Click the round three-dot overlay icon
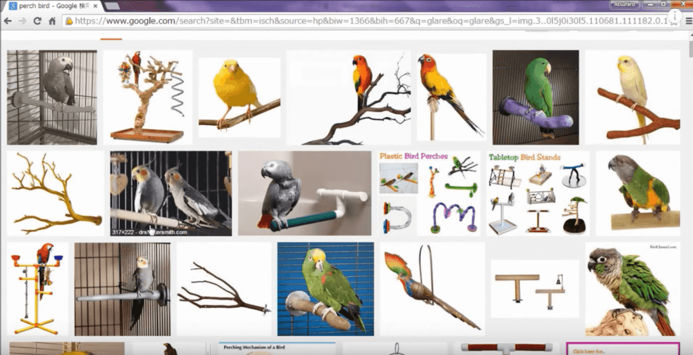 [x=675, y=14]
